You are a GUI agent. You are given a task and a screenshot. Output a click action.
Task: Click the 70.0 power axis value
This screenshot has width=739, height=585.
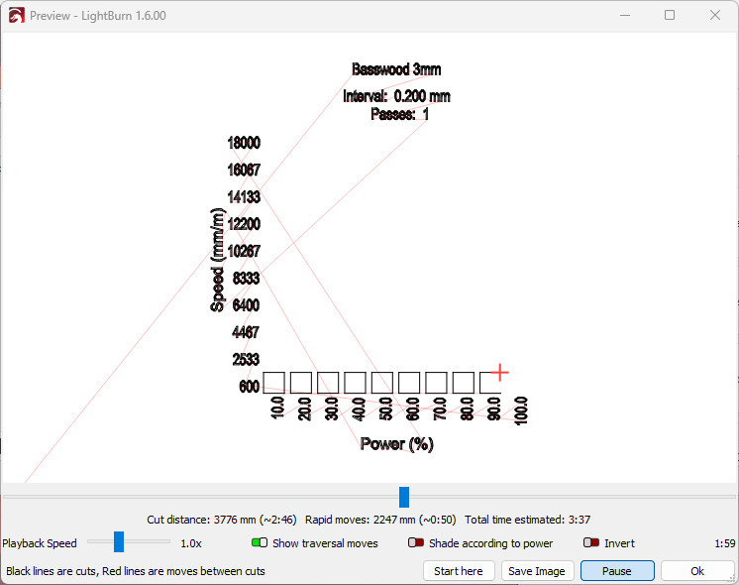point(440,408)
